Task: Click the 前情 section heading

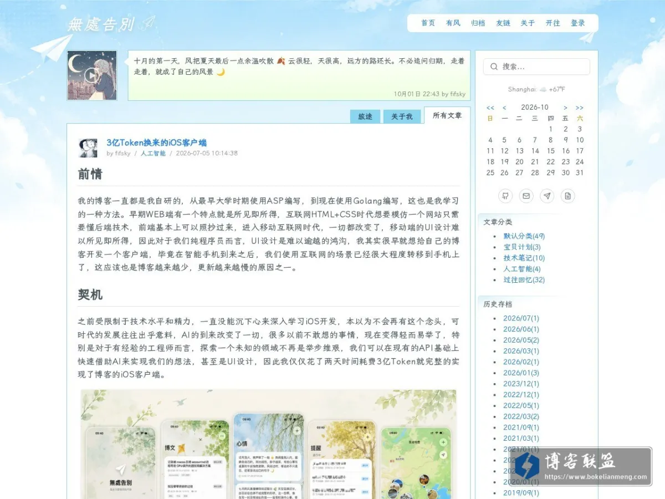Action: tap(90, 174)
